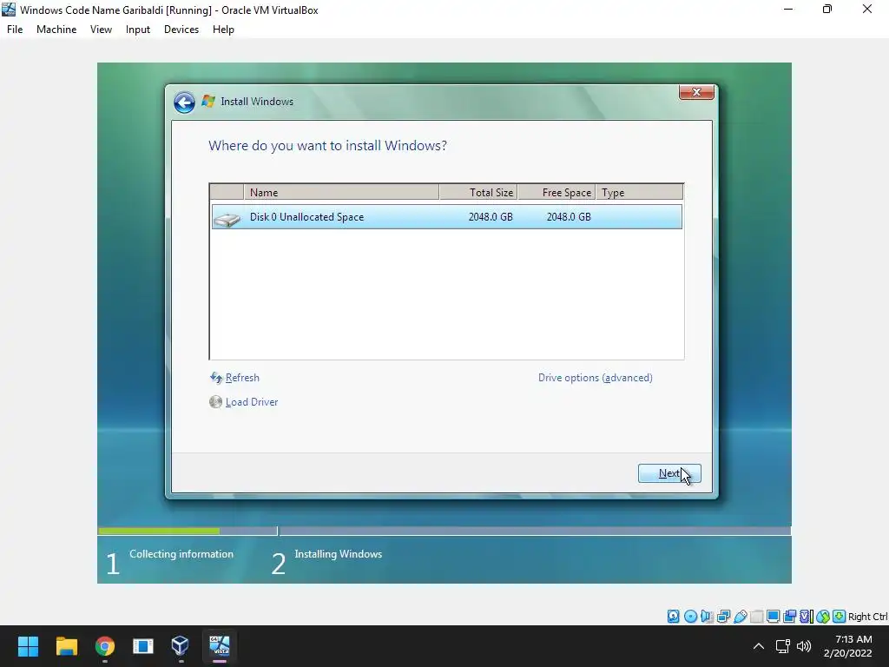
Task: Open the blue-window app beside Chrome on the taskbar
Action: point(143,646)
